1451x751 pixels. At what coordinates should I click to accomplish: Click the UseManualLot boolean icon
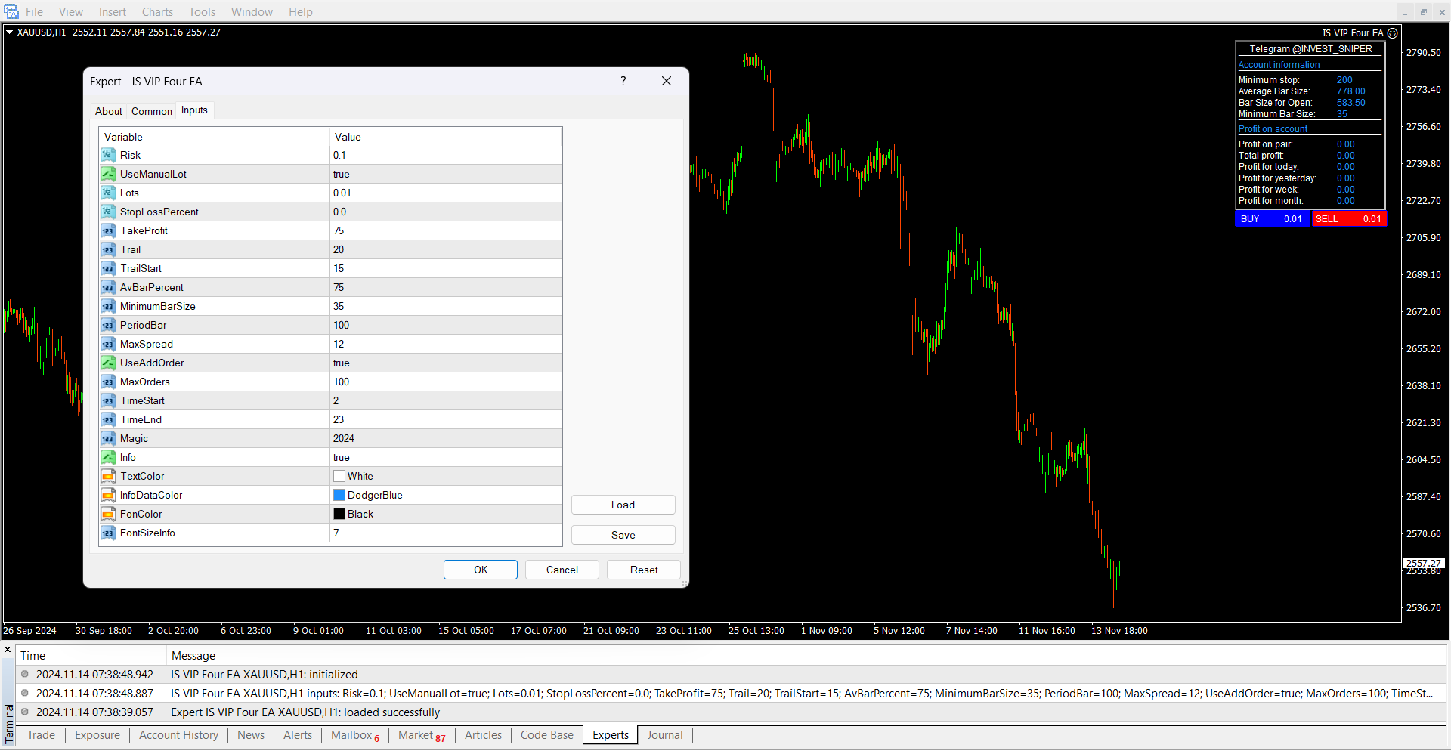pos(108,174)
